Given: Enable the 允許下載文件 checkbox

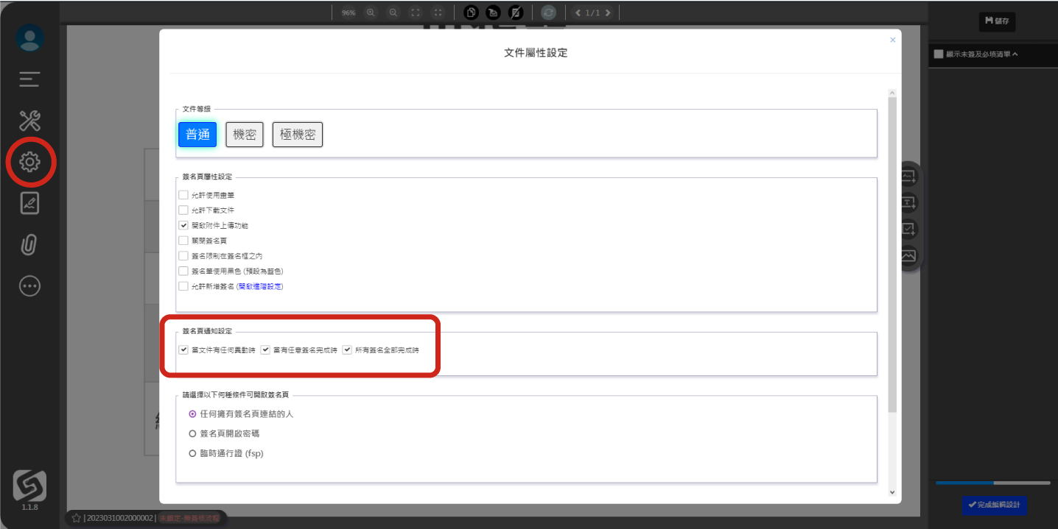Looking at the screenshot, I should tap(183, 210).
